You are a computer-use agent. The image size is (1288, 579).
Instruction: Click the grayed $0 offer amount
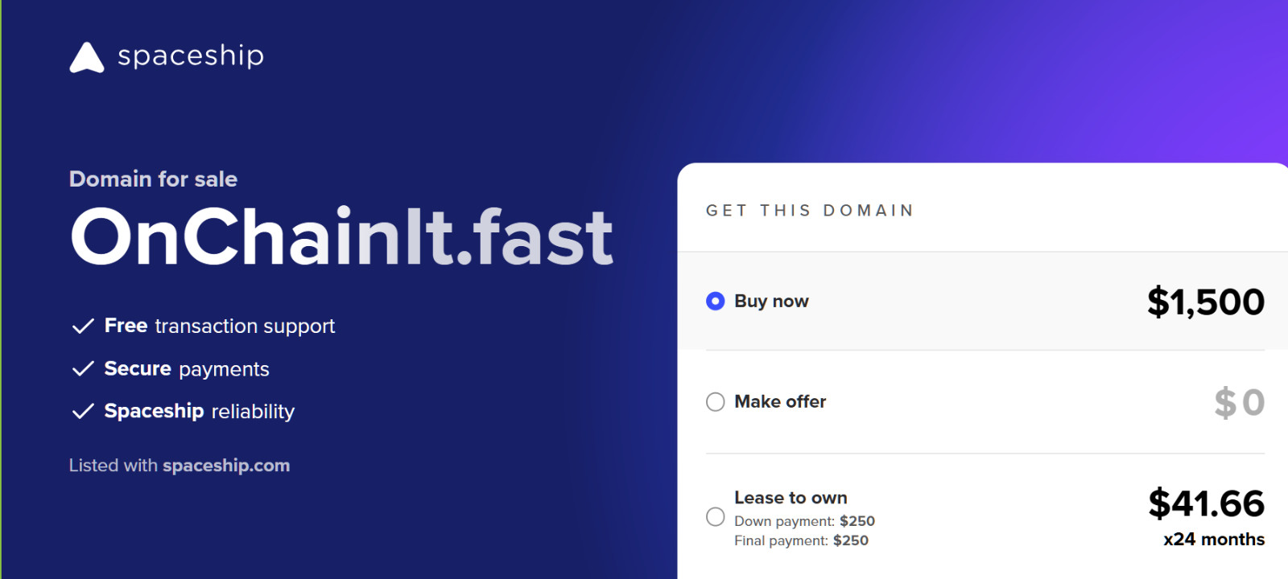(1237, 401)
